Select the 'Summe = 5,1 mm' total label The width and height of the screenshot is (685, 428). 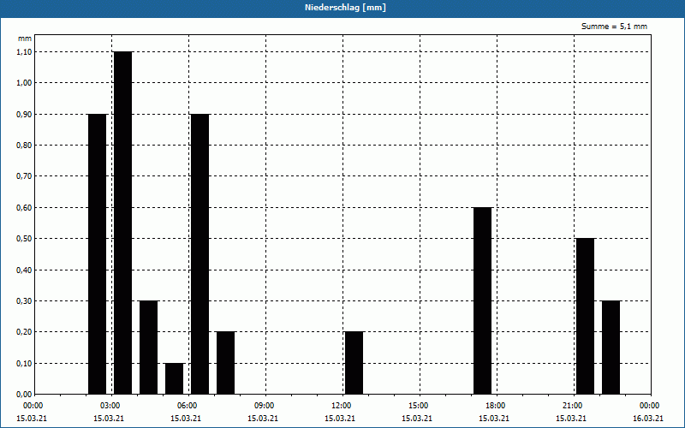(614, 27)
